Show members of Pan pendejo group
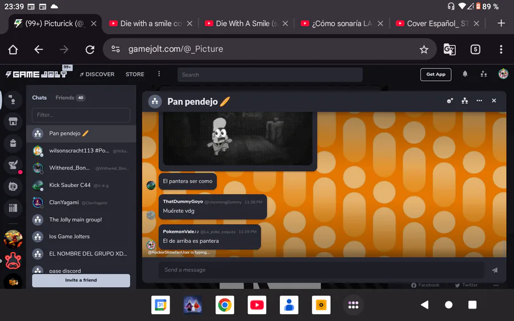514x321 pixels. point(464,100)
